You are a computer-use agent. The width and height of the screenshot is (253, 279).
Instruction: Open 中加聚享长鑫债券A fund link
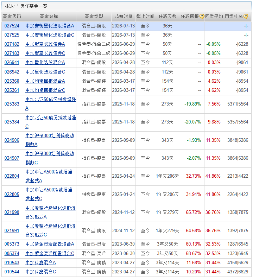[x=45, y=44]
